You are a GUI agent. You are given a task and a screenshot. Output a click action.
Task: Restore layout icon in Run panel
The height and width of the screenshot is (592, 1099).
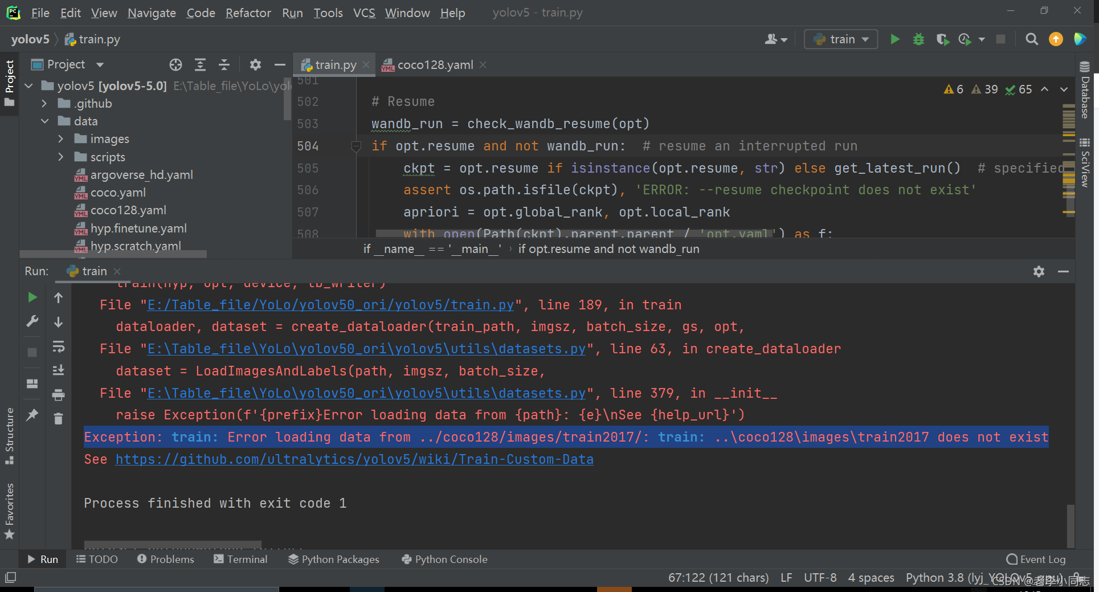(x=32, y=384)
